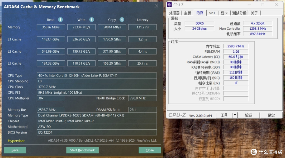Click the Start Benchmark button

coord(82,150)
